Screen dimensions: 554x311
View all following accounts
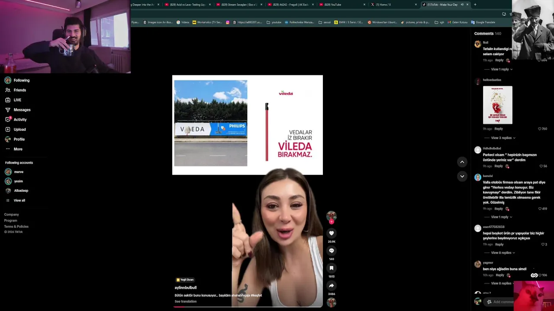16,200
